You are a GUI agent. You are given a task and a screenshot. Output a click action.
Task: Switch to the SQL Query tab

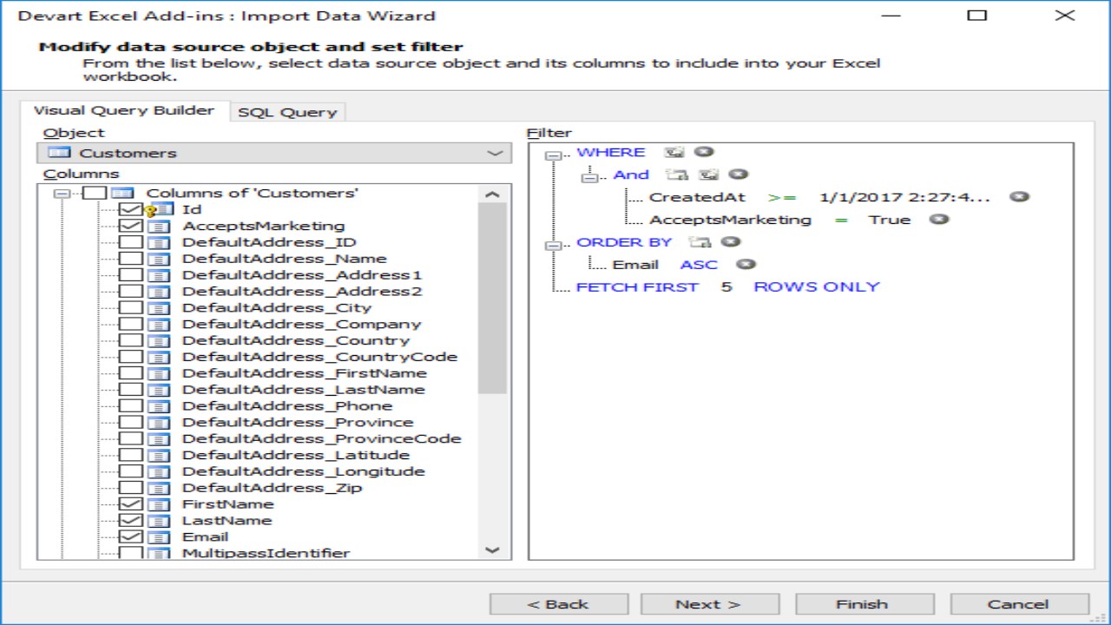[287, 112]
